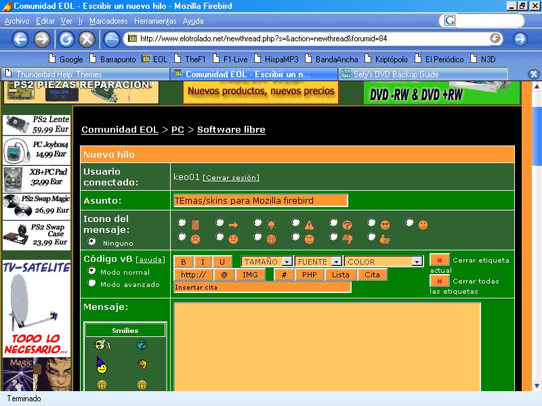The width and height of the screenshot is (542, 406).
Task: Insert the thumbs-down smiley from Smilies box
Action: tap(142, 364)
